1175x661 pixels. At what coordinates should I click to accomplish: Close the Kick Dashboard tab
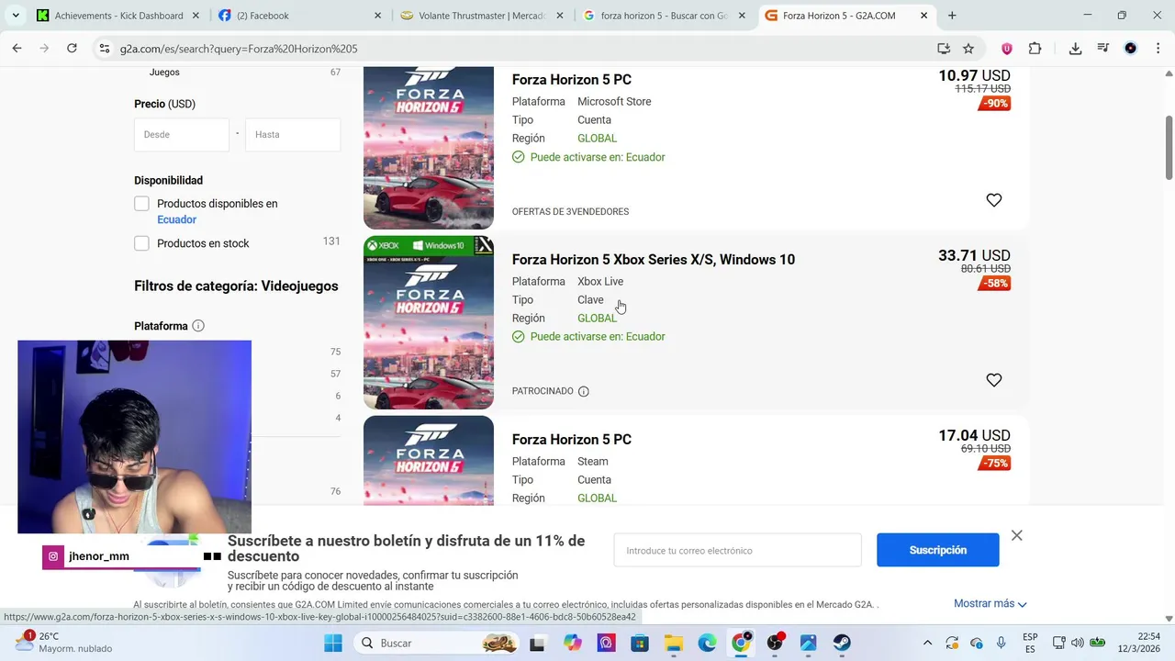196,16
